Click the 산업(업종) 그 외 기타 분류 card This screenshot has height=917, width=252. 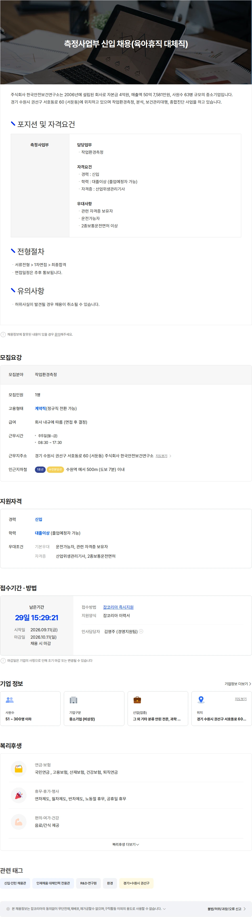tap(158, 708)
